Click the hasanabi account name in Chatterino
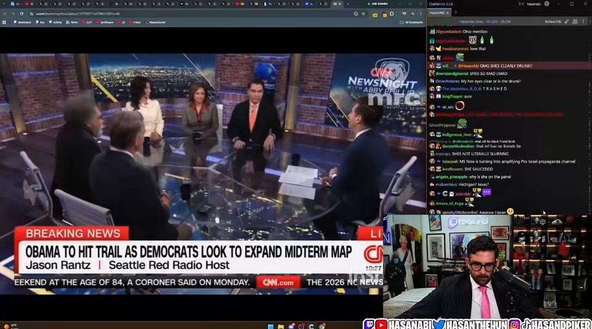The image size is (592, 329). pos(533,3)
